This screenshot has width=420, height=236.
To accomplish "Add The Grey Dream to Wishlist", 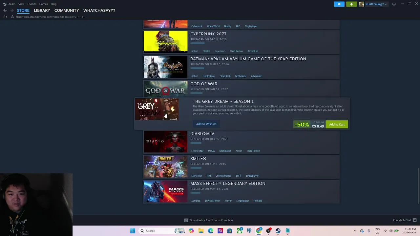I will 206,124.
